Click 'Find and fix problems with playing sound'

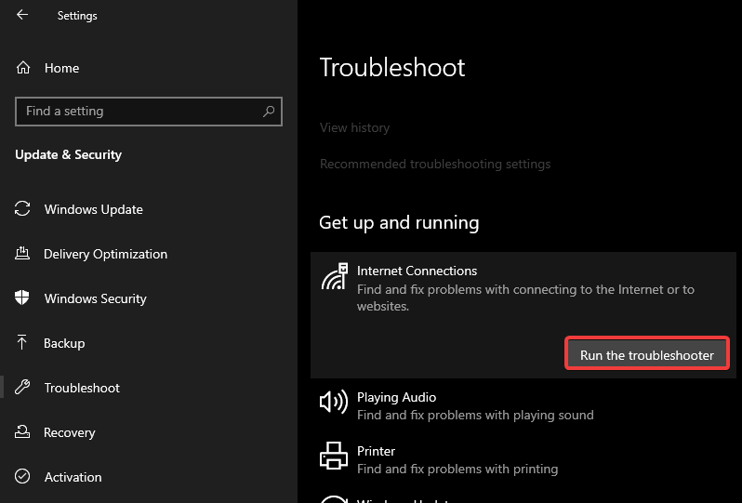pos(475,415)
